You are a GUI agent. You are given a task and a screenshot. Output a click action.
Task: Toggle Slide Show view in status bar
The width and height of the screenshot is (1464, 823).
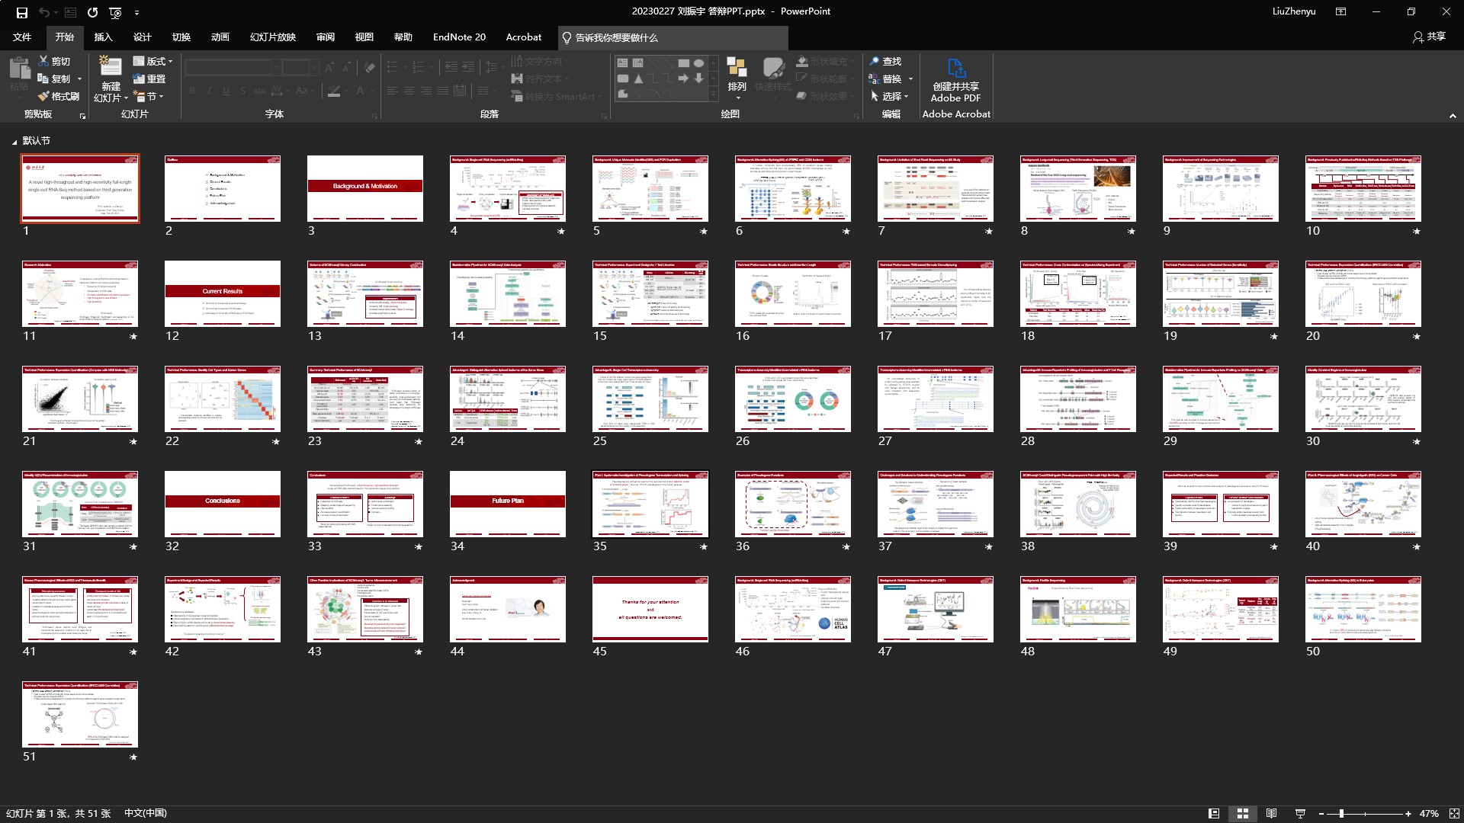tap(1300, 813)
